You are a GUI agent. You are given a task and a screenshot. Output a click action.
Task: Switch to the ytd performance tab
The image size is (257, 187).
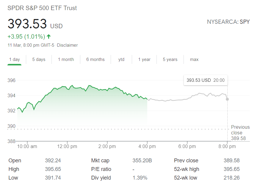coord(121,59)
